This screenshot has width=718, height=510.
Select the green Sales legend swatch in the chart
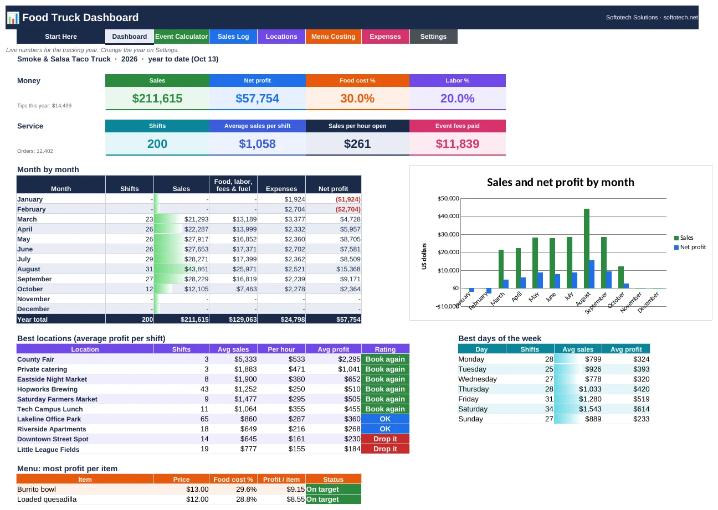point(676,238)
